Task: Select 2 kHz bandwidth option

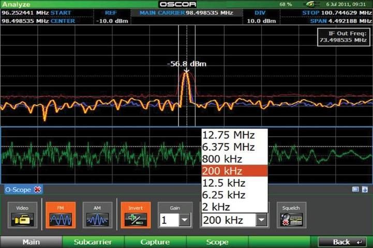Action: coord(234,207)
